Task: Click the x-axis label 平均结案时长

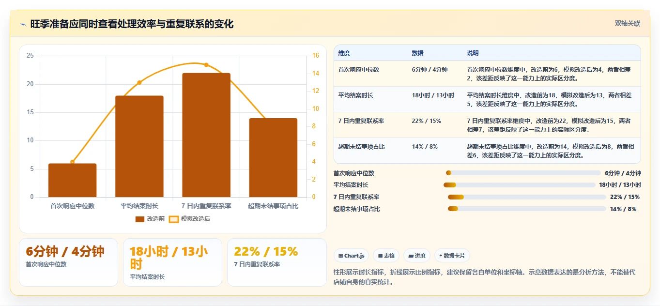Action: [x=139, y=206]
